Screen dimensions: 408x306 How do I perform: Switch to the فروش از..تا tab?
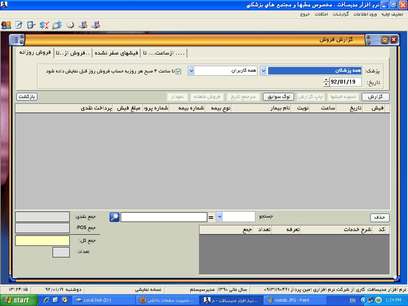[73, 53]
